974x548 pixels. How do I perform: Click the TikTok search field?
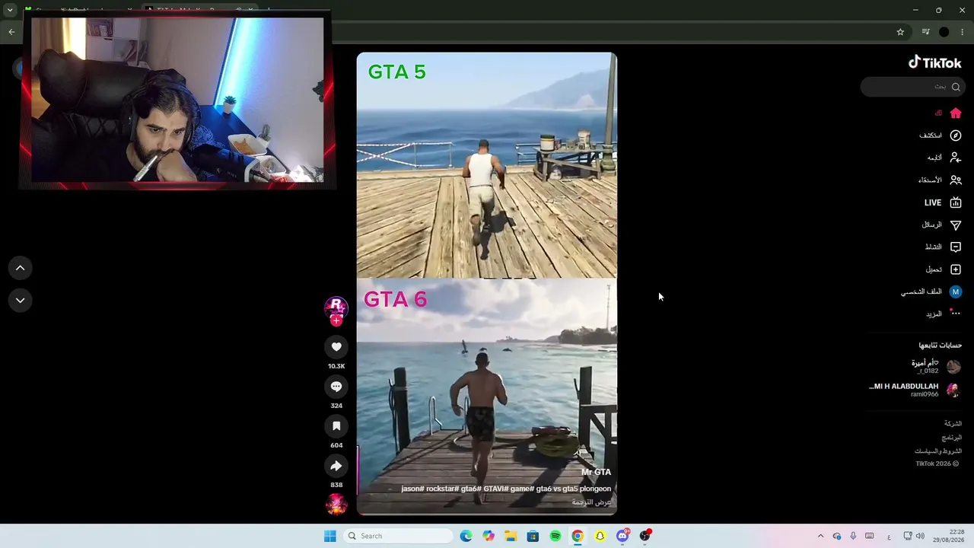click(912, 87)
